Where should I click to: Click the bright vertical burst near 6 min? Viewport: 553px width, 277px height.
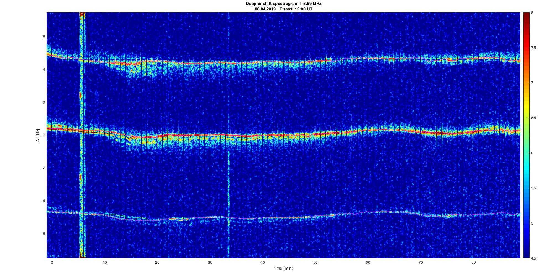(x=82, y=135)
